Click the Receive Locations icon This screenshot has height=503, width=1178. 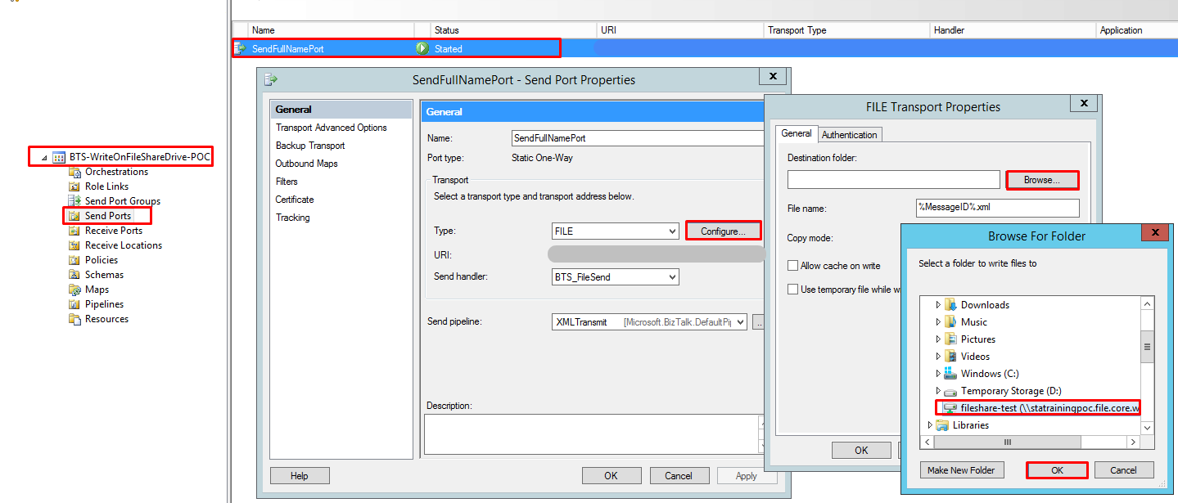[75, 245]
